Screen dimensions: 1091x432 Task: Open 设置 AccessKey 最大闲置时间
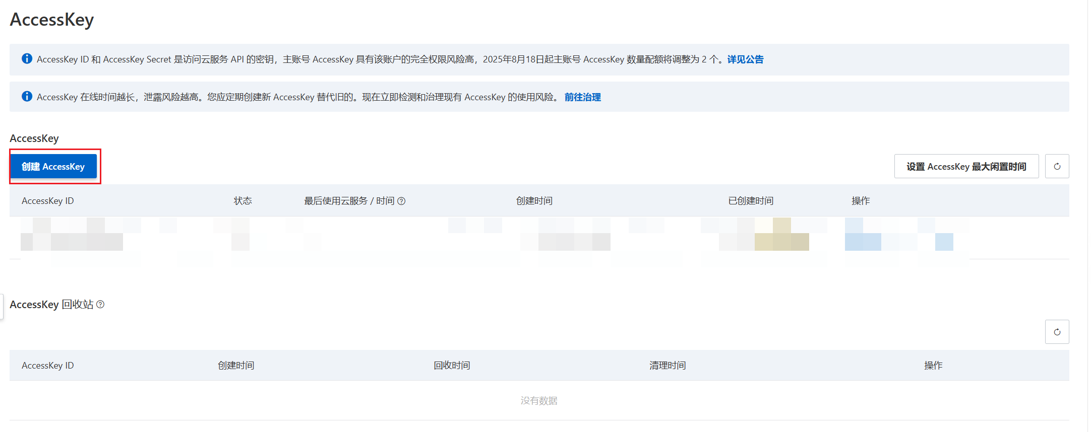pyautogui.click(x=966, y=167)
